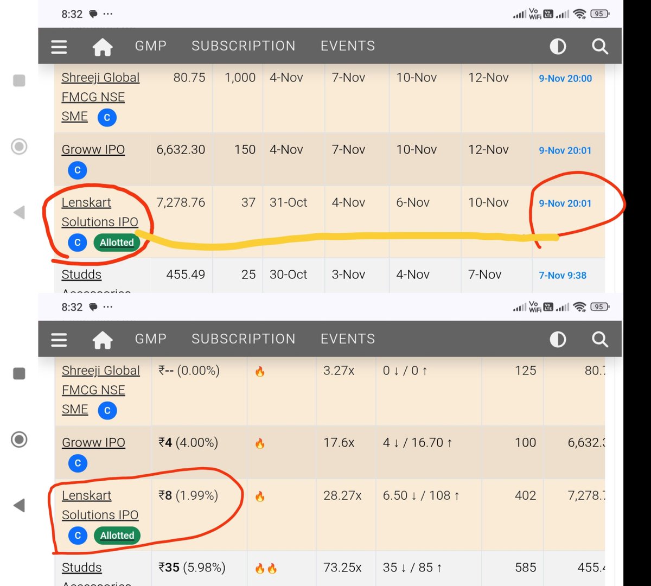This screenshot has width=651, height=586.
Task: Click fire rating icon in Groww row
Action: 260,444
